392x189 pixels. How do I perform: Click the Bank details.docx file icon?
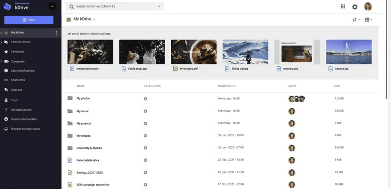point(70,160)
